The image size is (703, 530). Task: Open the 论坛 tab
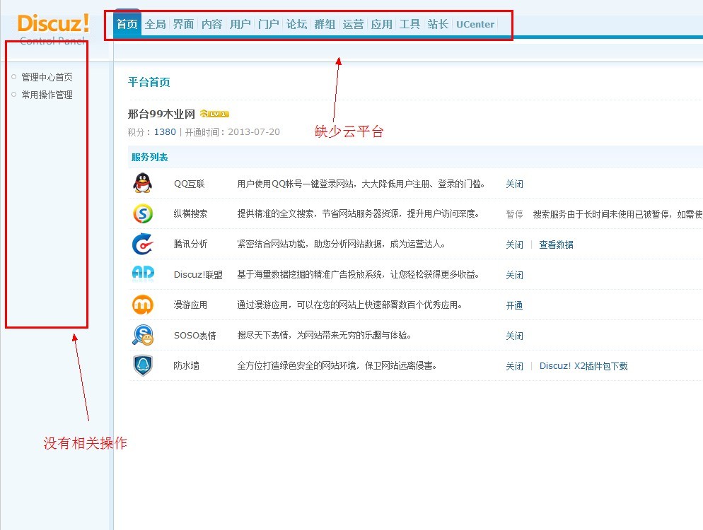[297, 24]
